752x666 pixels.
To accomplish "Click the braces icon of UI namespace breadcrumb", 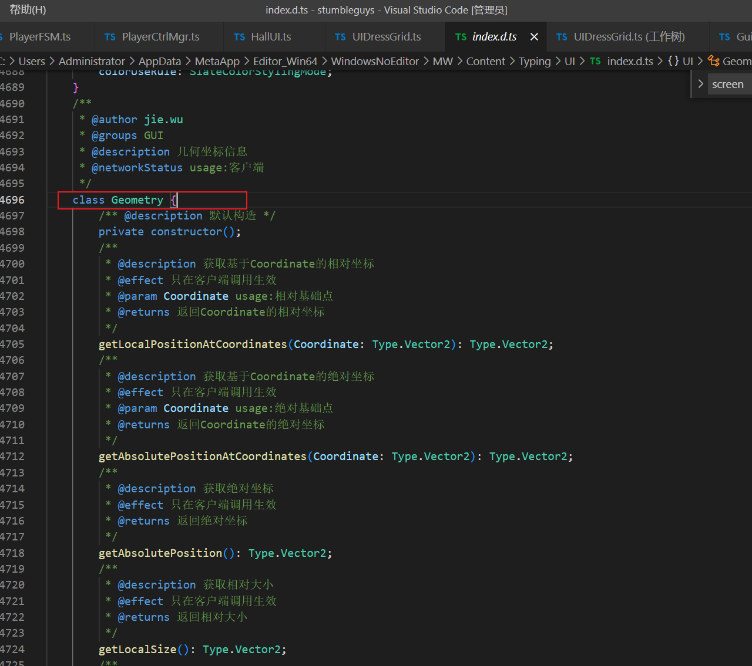I will click(673, 61).
